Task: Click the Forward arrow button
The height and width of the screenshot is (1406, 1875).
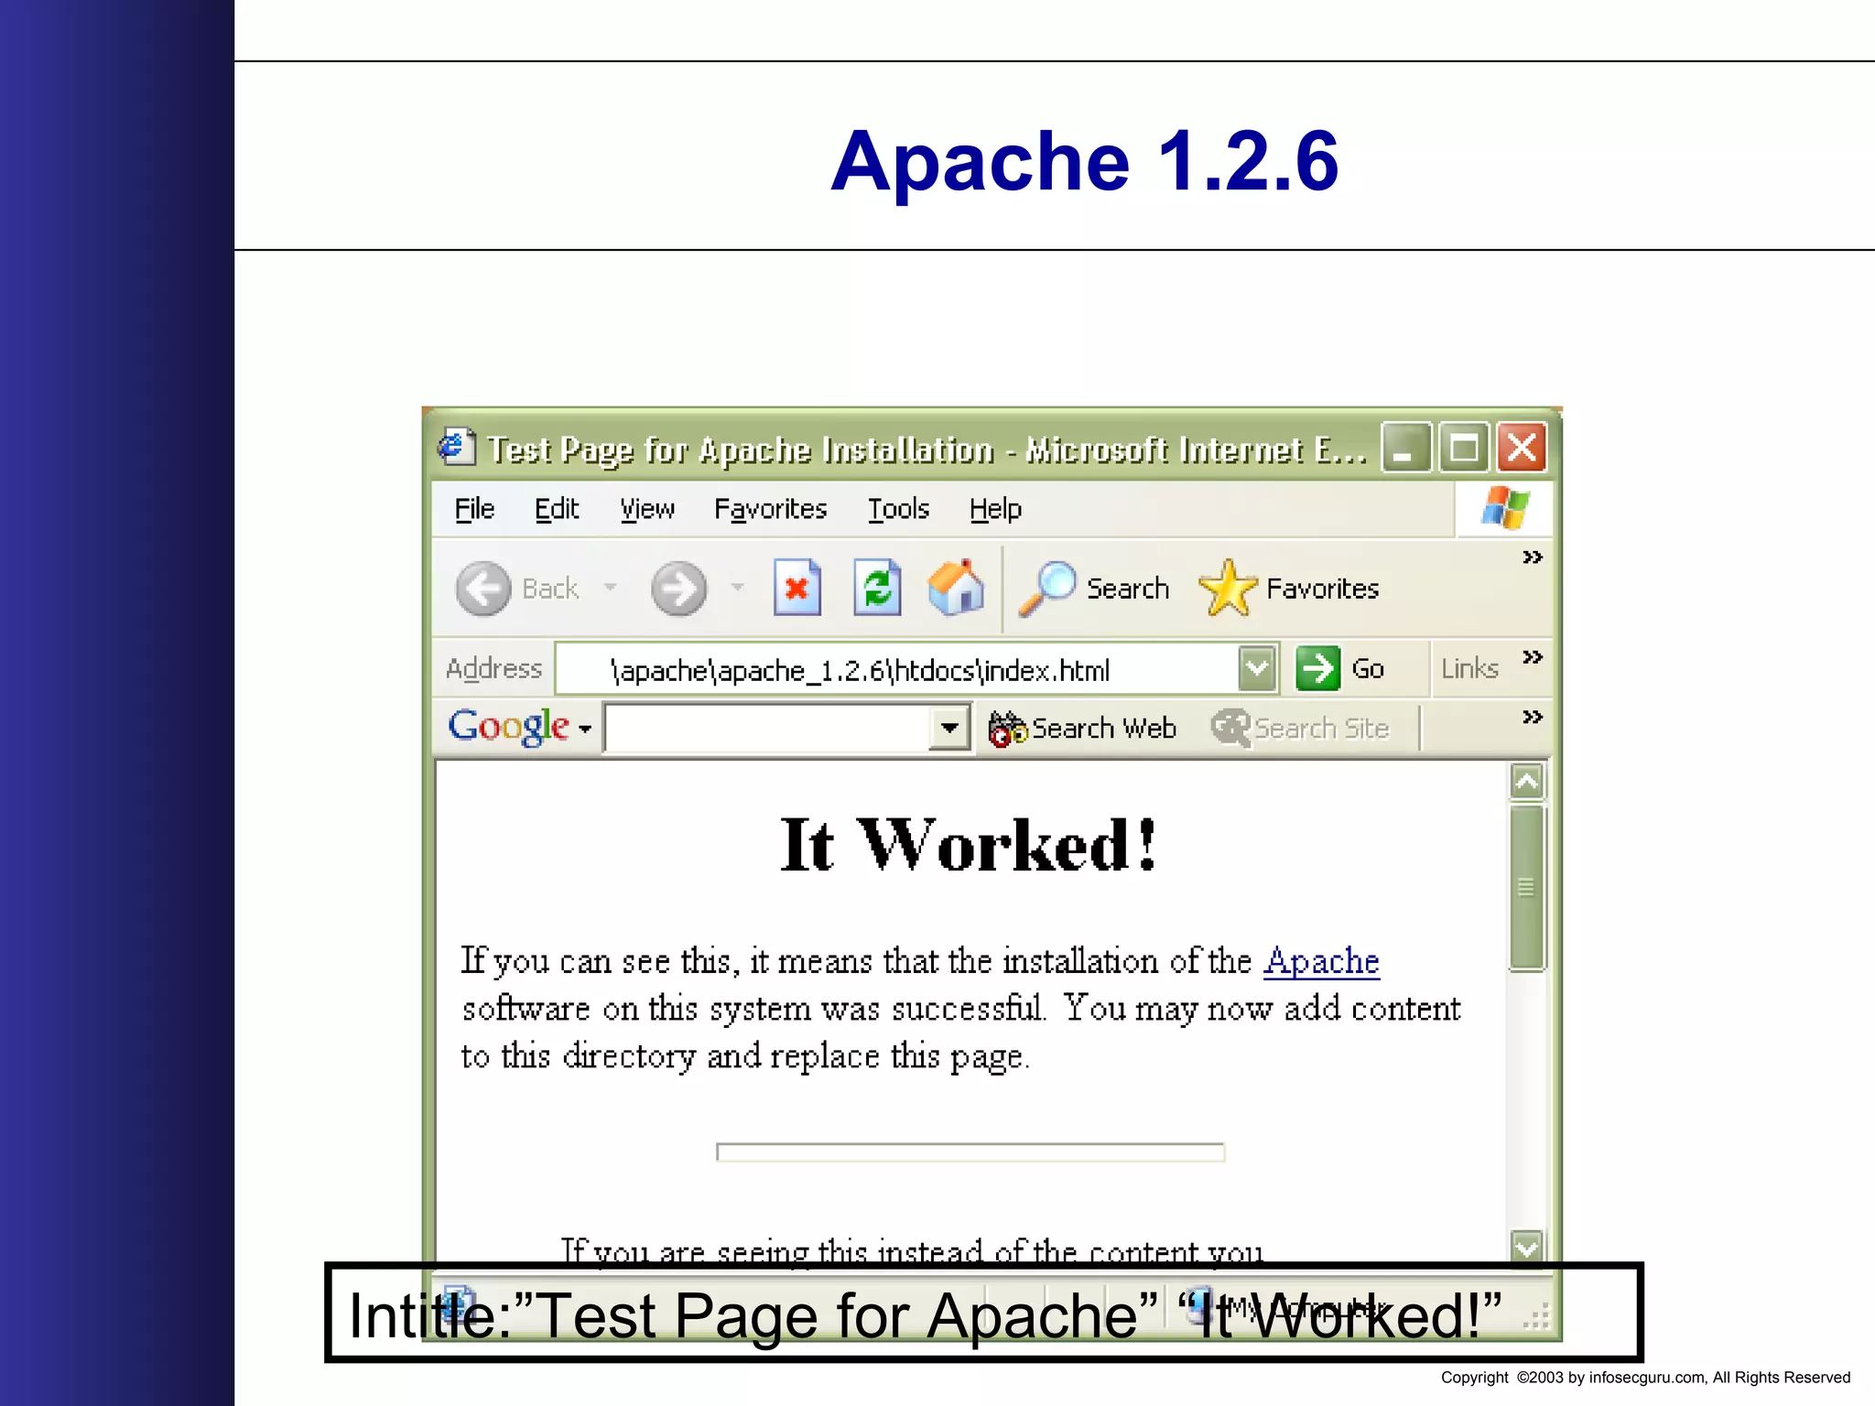Action: pos(678,588)
